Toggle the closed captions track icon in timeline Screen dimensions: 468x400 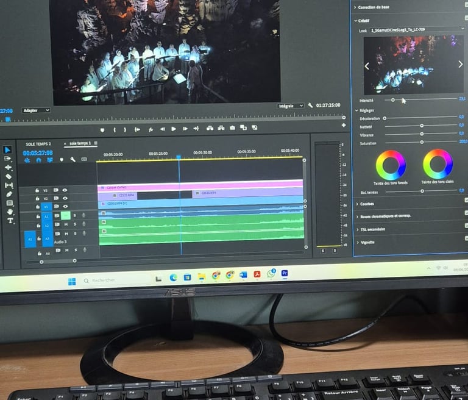coord(84,159)
